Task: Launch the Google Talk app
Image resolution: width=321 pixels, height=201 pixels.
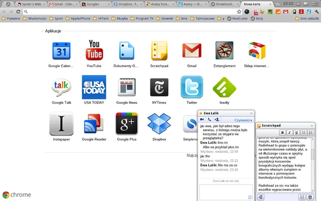Action: point(61,87)
